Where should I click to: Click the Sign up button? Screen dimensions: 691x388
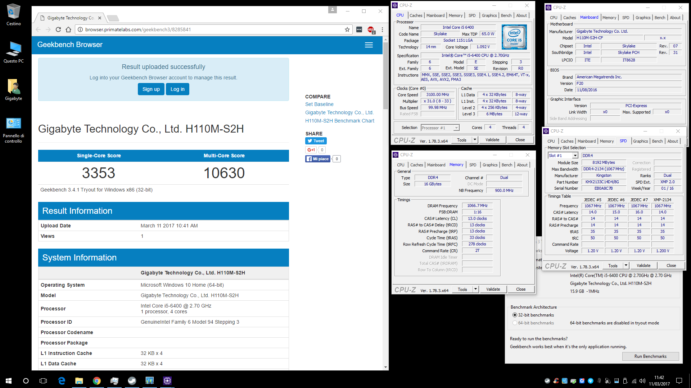click(151, 89)
